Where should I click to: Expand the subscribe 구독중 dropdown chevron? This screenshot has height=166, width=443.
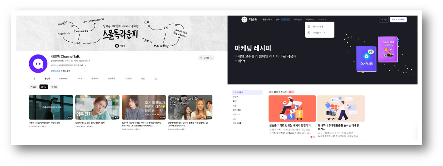(x=211, y=58)
